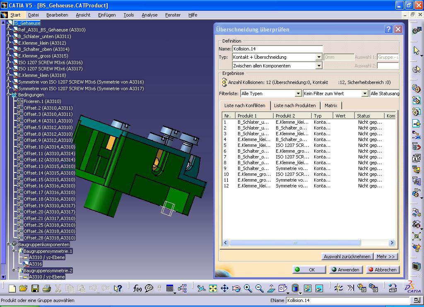Click the Normal View icon
Image resolution: width=424 pixels, height=307 pixels.
click(271, 289)
